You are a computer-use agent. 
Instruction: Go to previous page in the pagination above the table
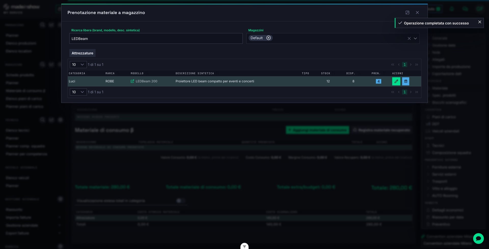(399, 65)
